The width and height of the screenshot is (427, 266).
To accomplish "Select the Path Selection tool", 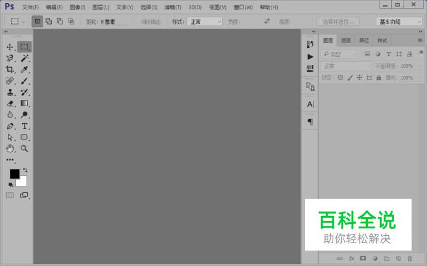I will [x=10, y=137].
